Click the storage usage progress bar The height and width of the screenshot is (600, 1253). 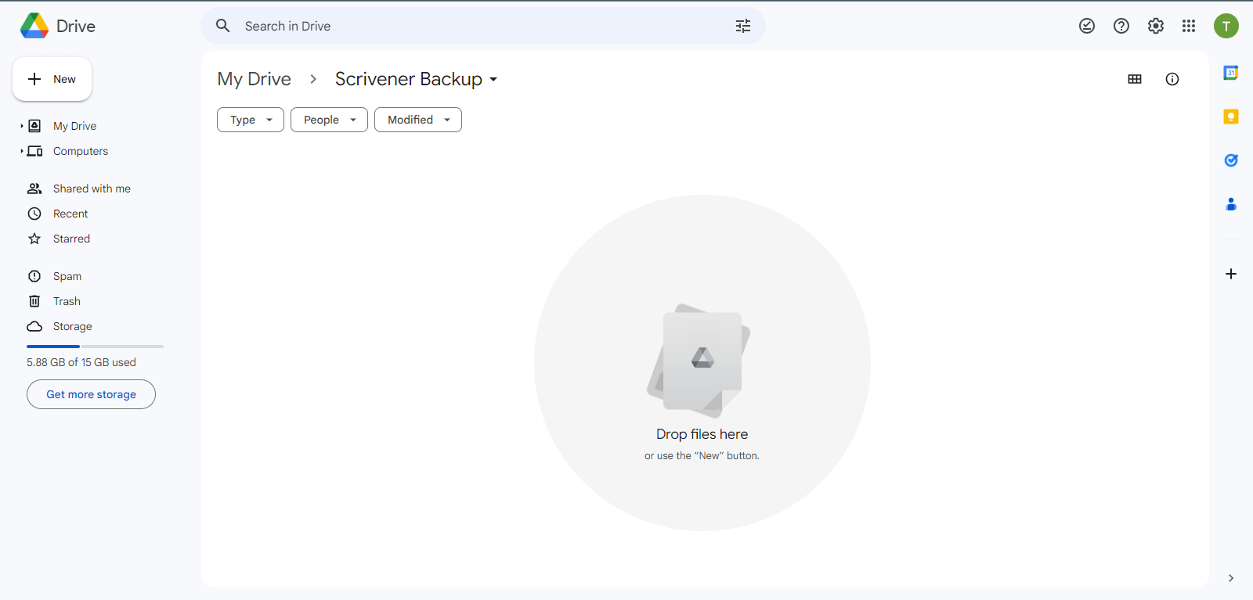95,346
